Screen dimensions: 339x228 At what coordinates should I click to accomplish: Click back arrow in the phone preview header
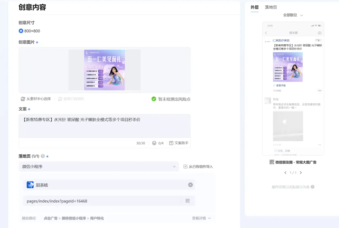(x=266, y=33)
